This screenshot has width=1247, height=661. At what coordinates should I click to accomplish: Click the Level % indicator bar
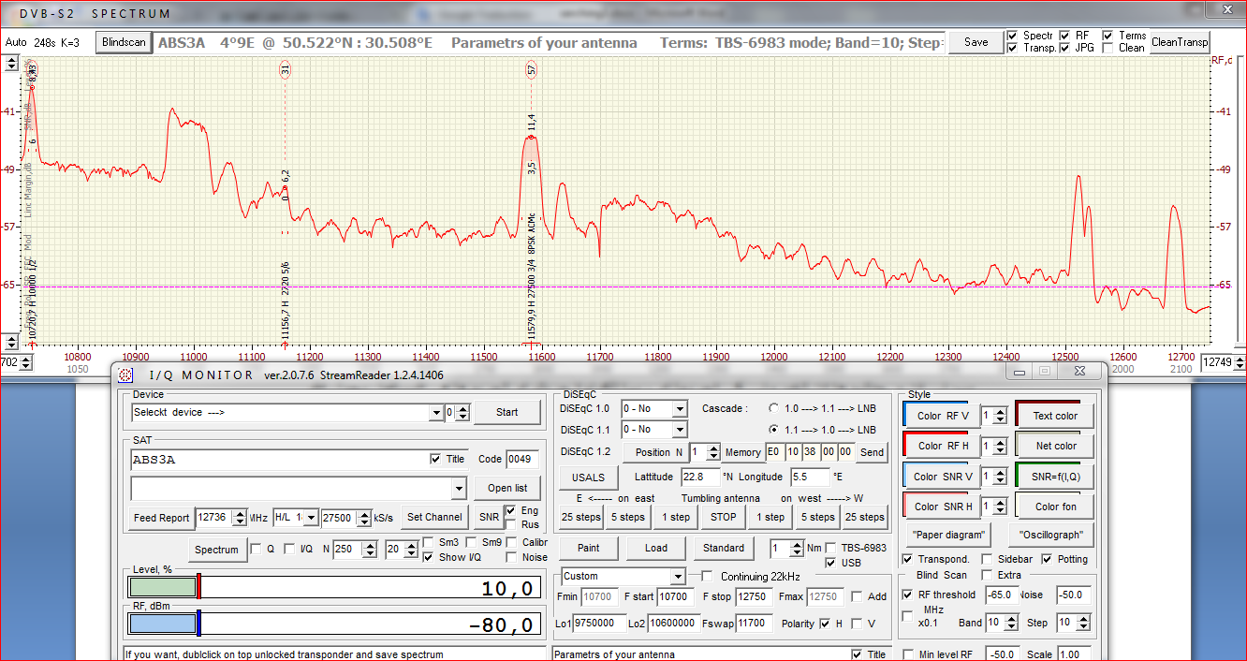click(162, 588)
